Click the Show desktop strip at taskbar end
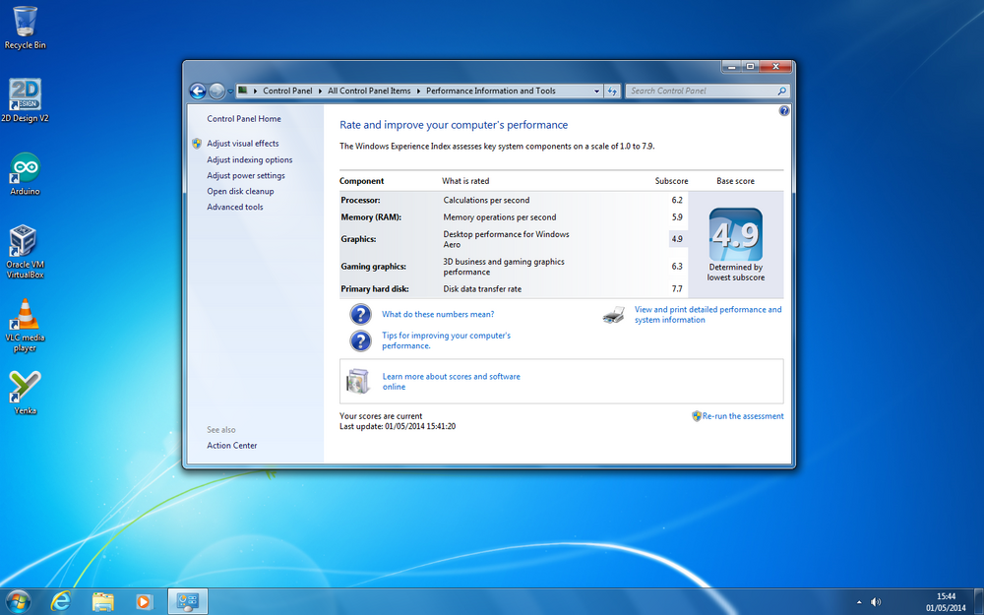Viewport: 984px width, 615px height. (x=979, y=602)
